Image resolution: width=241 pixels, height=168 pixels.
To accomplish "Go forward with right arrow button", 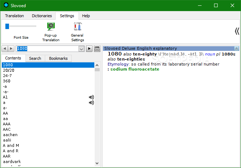I will [11, 49].
